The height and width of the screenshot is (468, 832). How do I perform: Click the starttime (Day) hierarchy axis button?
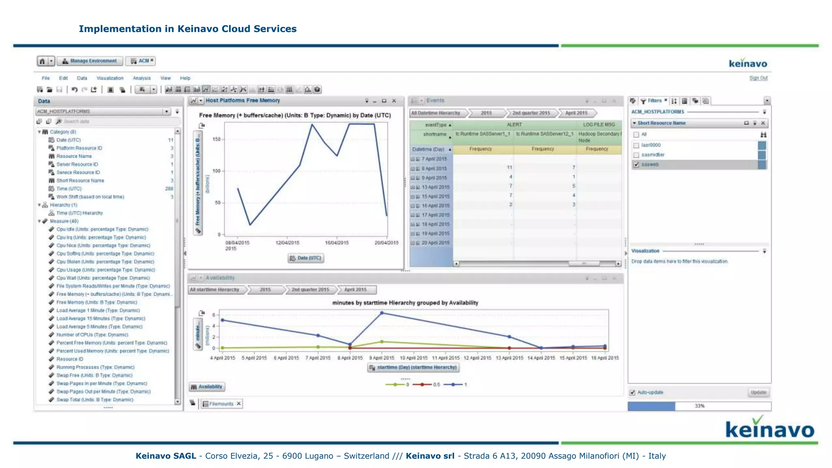click(x=414, y=368)
